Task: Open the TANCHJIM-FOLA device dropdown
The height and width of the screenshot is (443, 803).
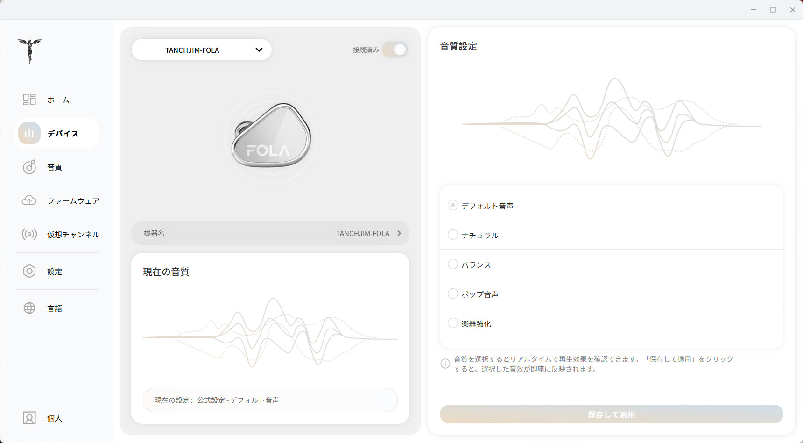Action: tap(202, 50)
